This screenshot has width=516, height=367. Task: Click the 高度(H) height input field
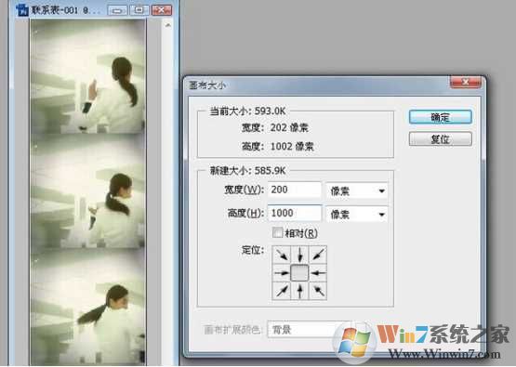(294, 213)
